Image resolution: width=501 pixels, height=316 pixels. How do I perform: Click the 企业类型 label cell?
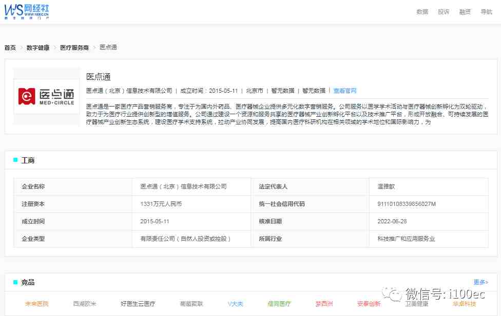[x=33, y=239]
